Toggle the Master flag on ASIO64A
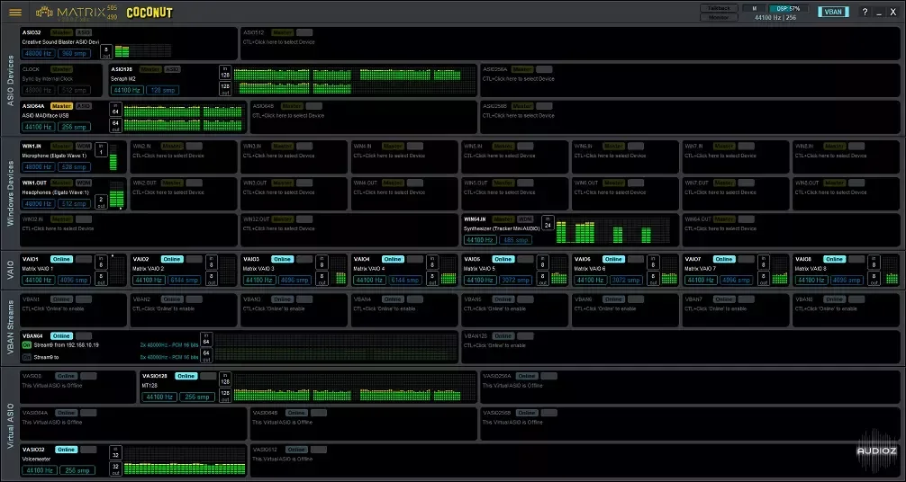 [x=62, y=106]
